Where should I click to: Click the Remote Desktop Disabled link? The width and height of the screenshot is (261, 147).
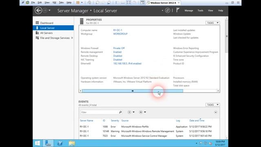[x=117, y=56]
